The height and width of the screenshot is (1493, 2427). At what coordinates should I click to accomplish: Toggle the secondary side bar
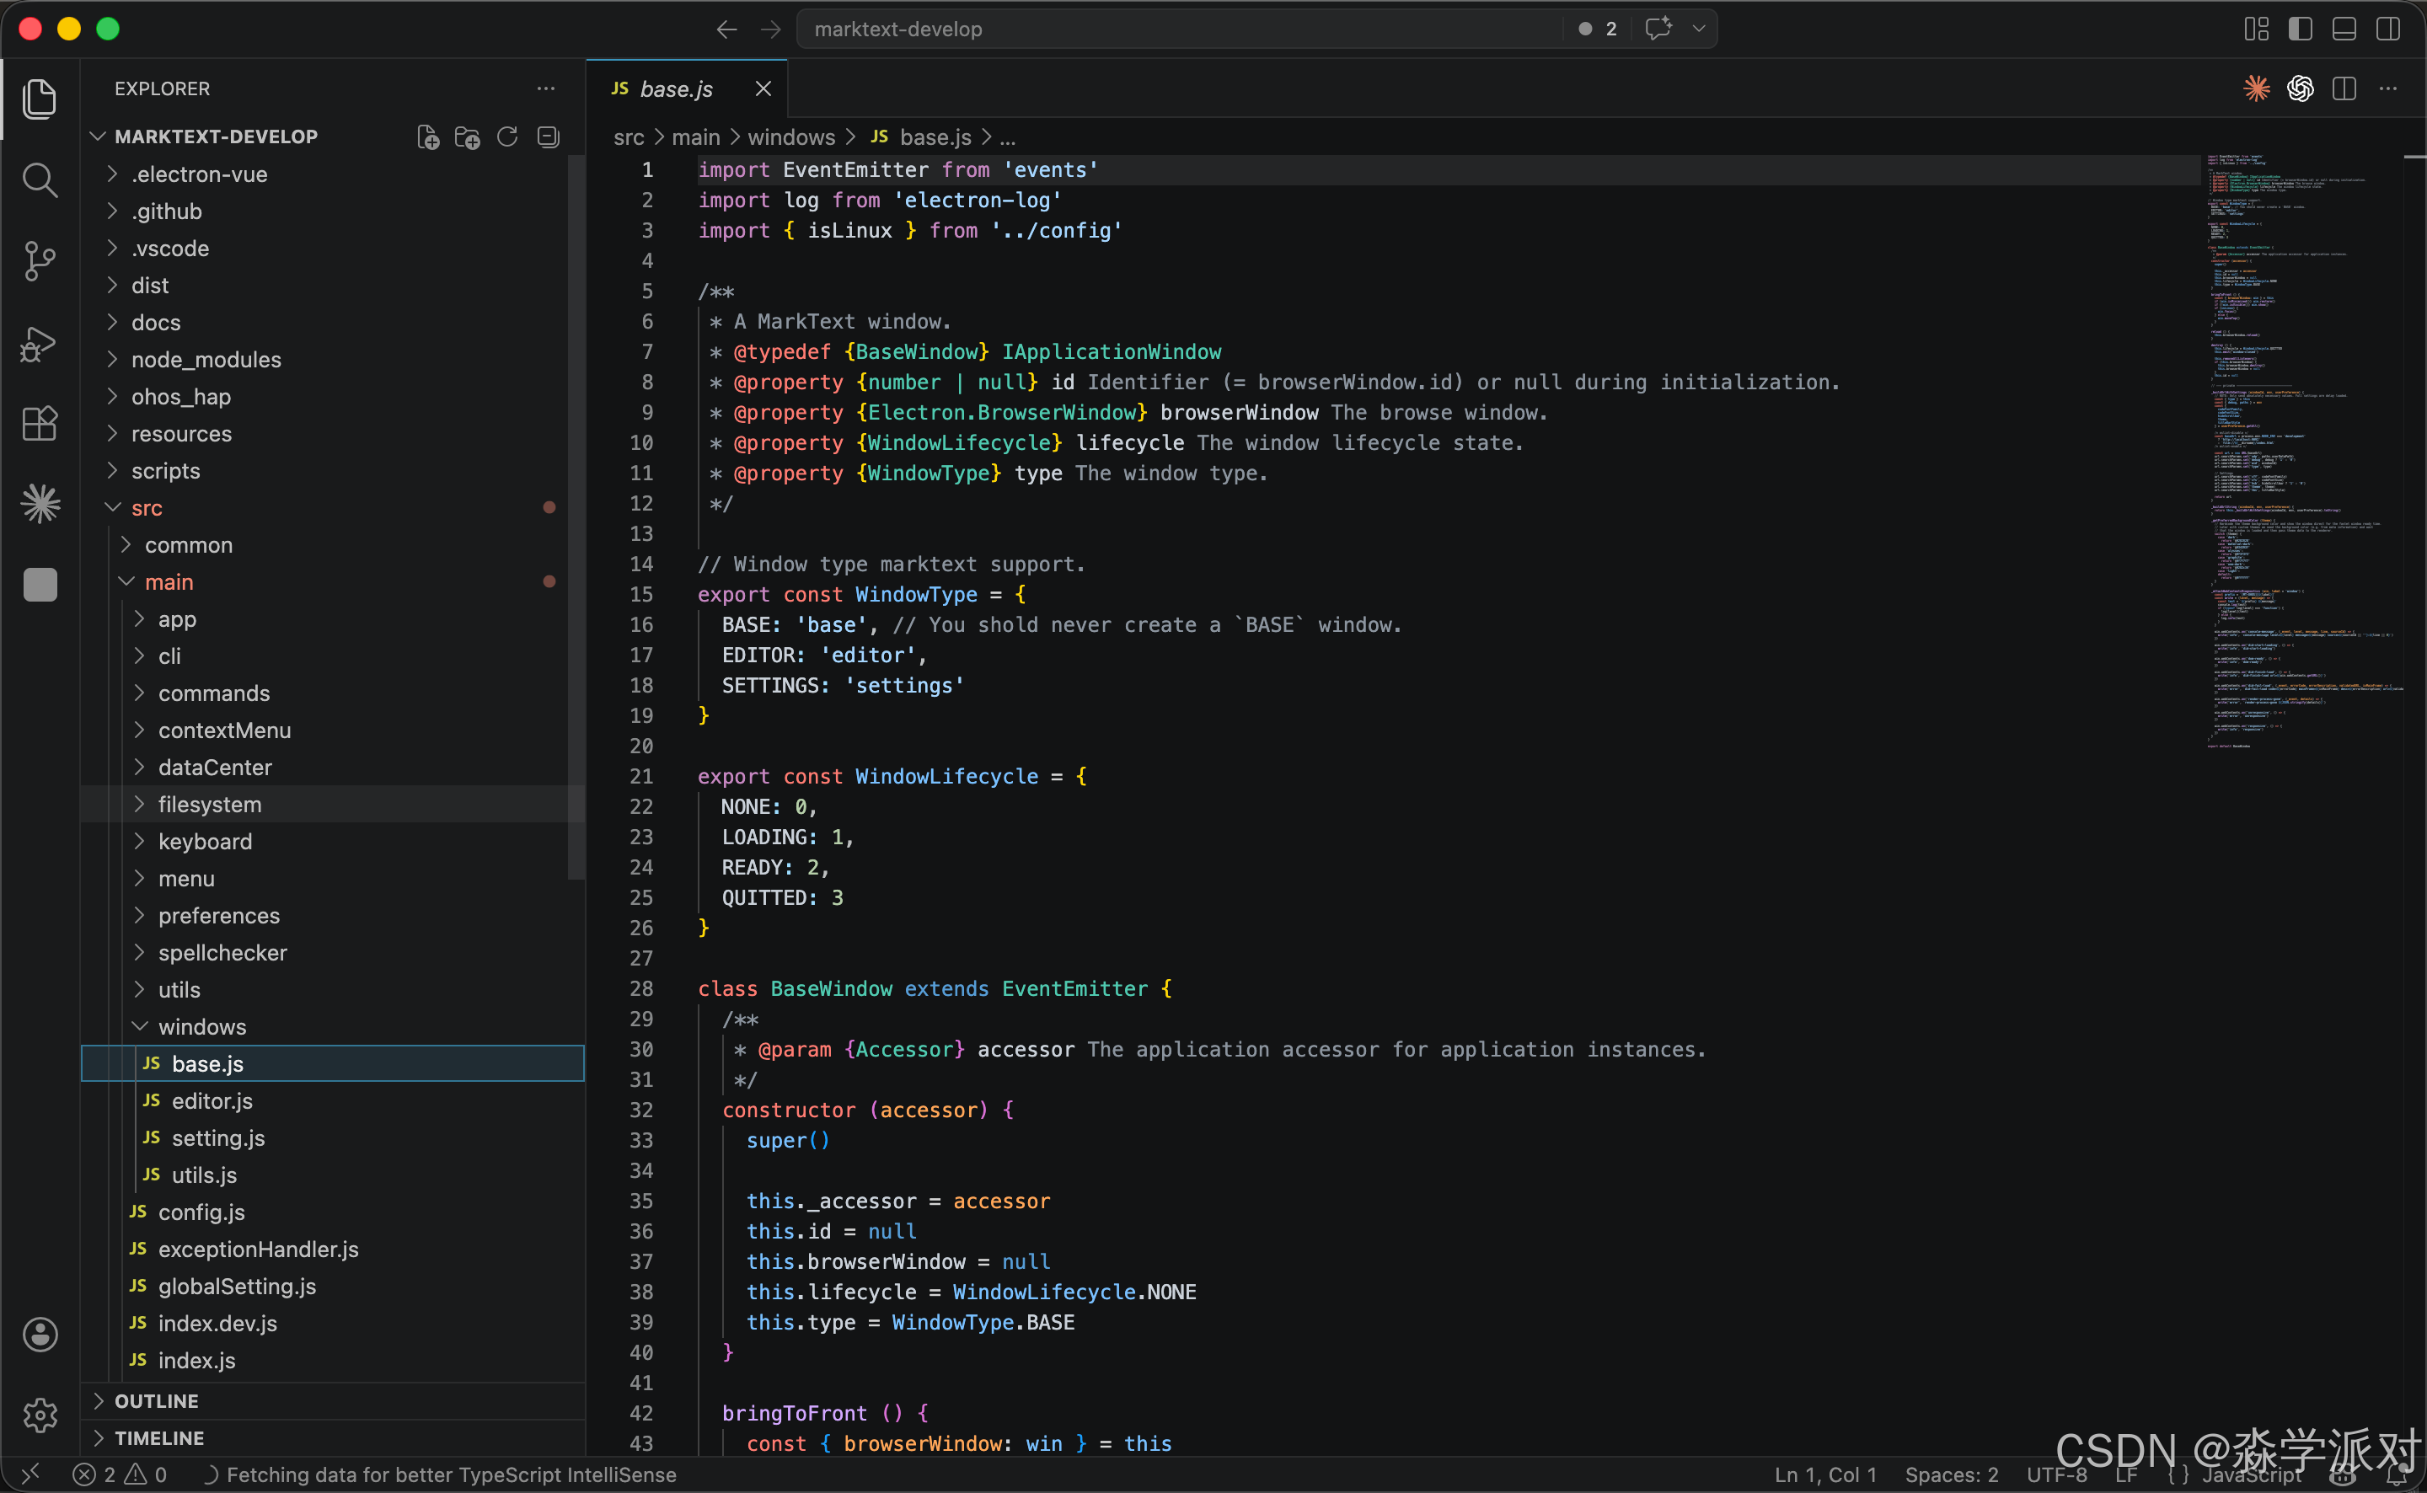coord(2387,29)
